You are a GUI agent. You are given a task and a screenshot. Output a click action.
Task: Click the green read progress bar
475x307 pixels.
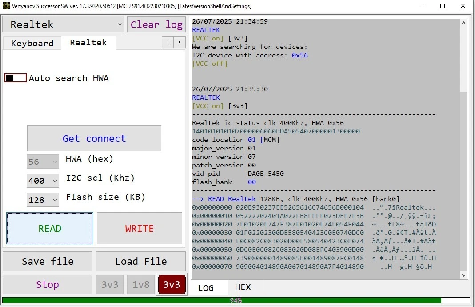[222, 300]
